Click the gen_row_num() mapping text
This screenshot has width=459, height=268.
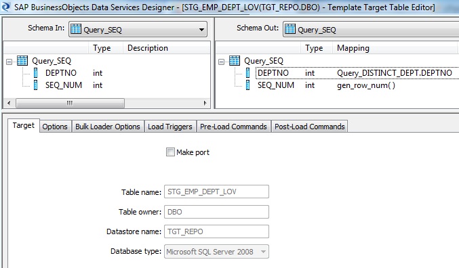pyautogui.click(x=366, y=85)
